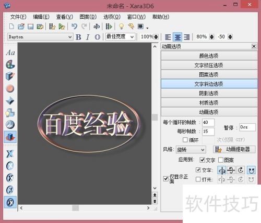Adjust the 80% line spacing stepper
Image resolution: width=261 pixels, height=223 pixels.
point(212,37)
